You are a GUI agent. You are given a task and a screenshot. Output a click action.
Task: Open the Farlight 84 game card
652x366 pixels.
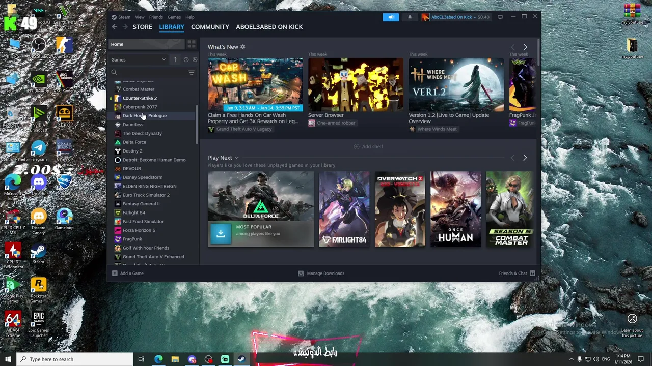[344, 209]
